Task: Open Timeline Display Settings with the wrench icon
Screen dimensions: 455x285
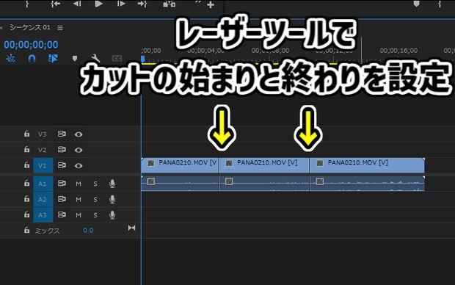Action: (95, 58)
